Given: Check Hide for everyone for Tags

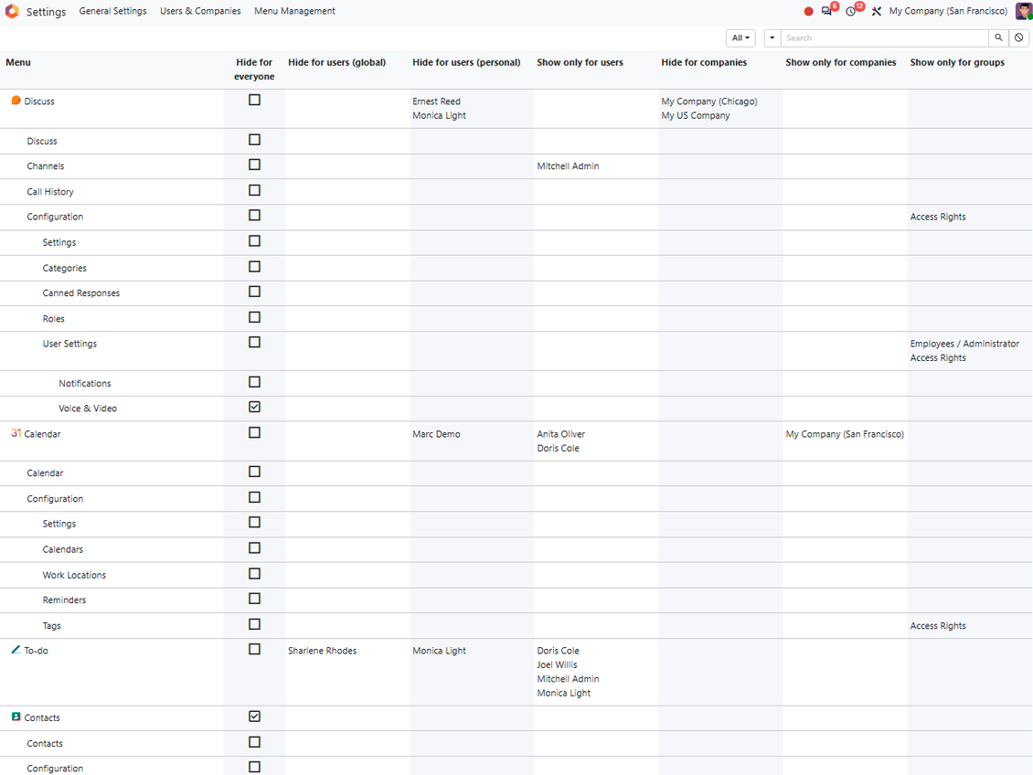Looking at the screenshot, I should 254,624.
